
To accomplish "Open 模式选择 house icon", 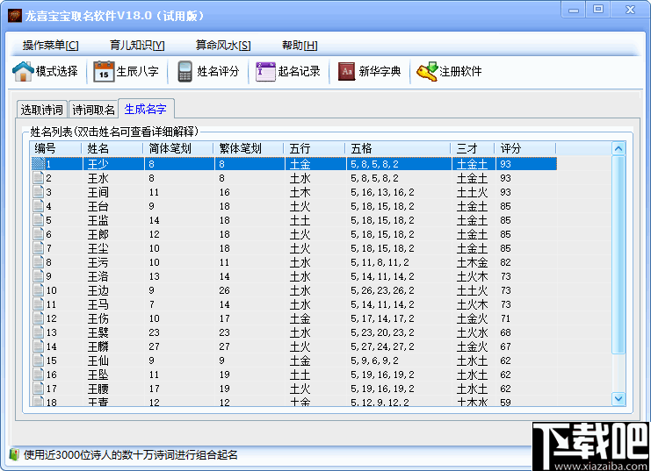I will coord(23,71).
